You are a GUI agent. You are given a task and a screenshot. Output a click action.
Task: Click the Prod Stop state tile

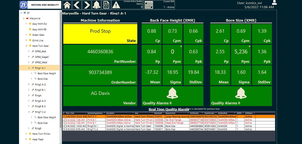click(100, 34)
